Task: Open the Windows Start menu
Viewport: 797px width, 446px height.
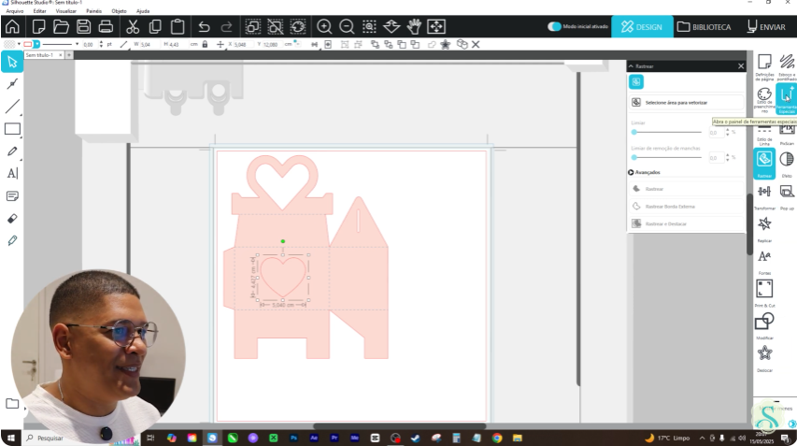Action: click(10, 438)
